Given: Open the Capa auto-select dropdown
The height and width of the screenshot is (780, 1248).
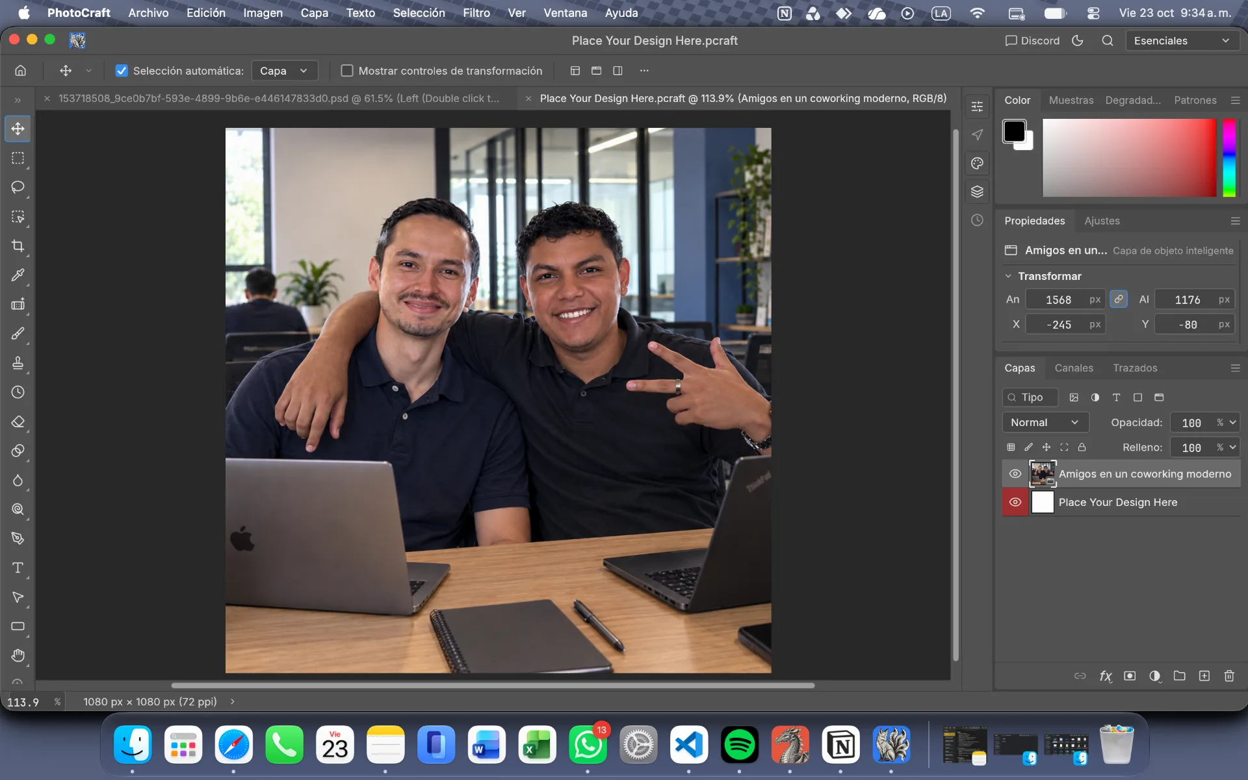Looking at the screenshot, I should coord(284,71).
